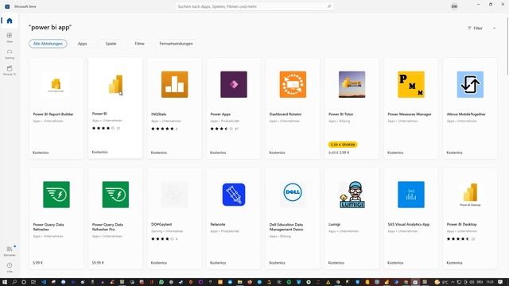Select the Apps filter tab

pos(82,44)
